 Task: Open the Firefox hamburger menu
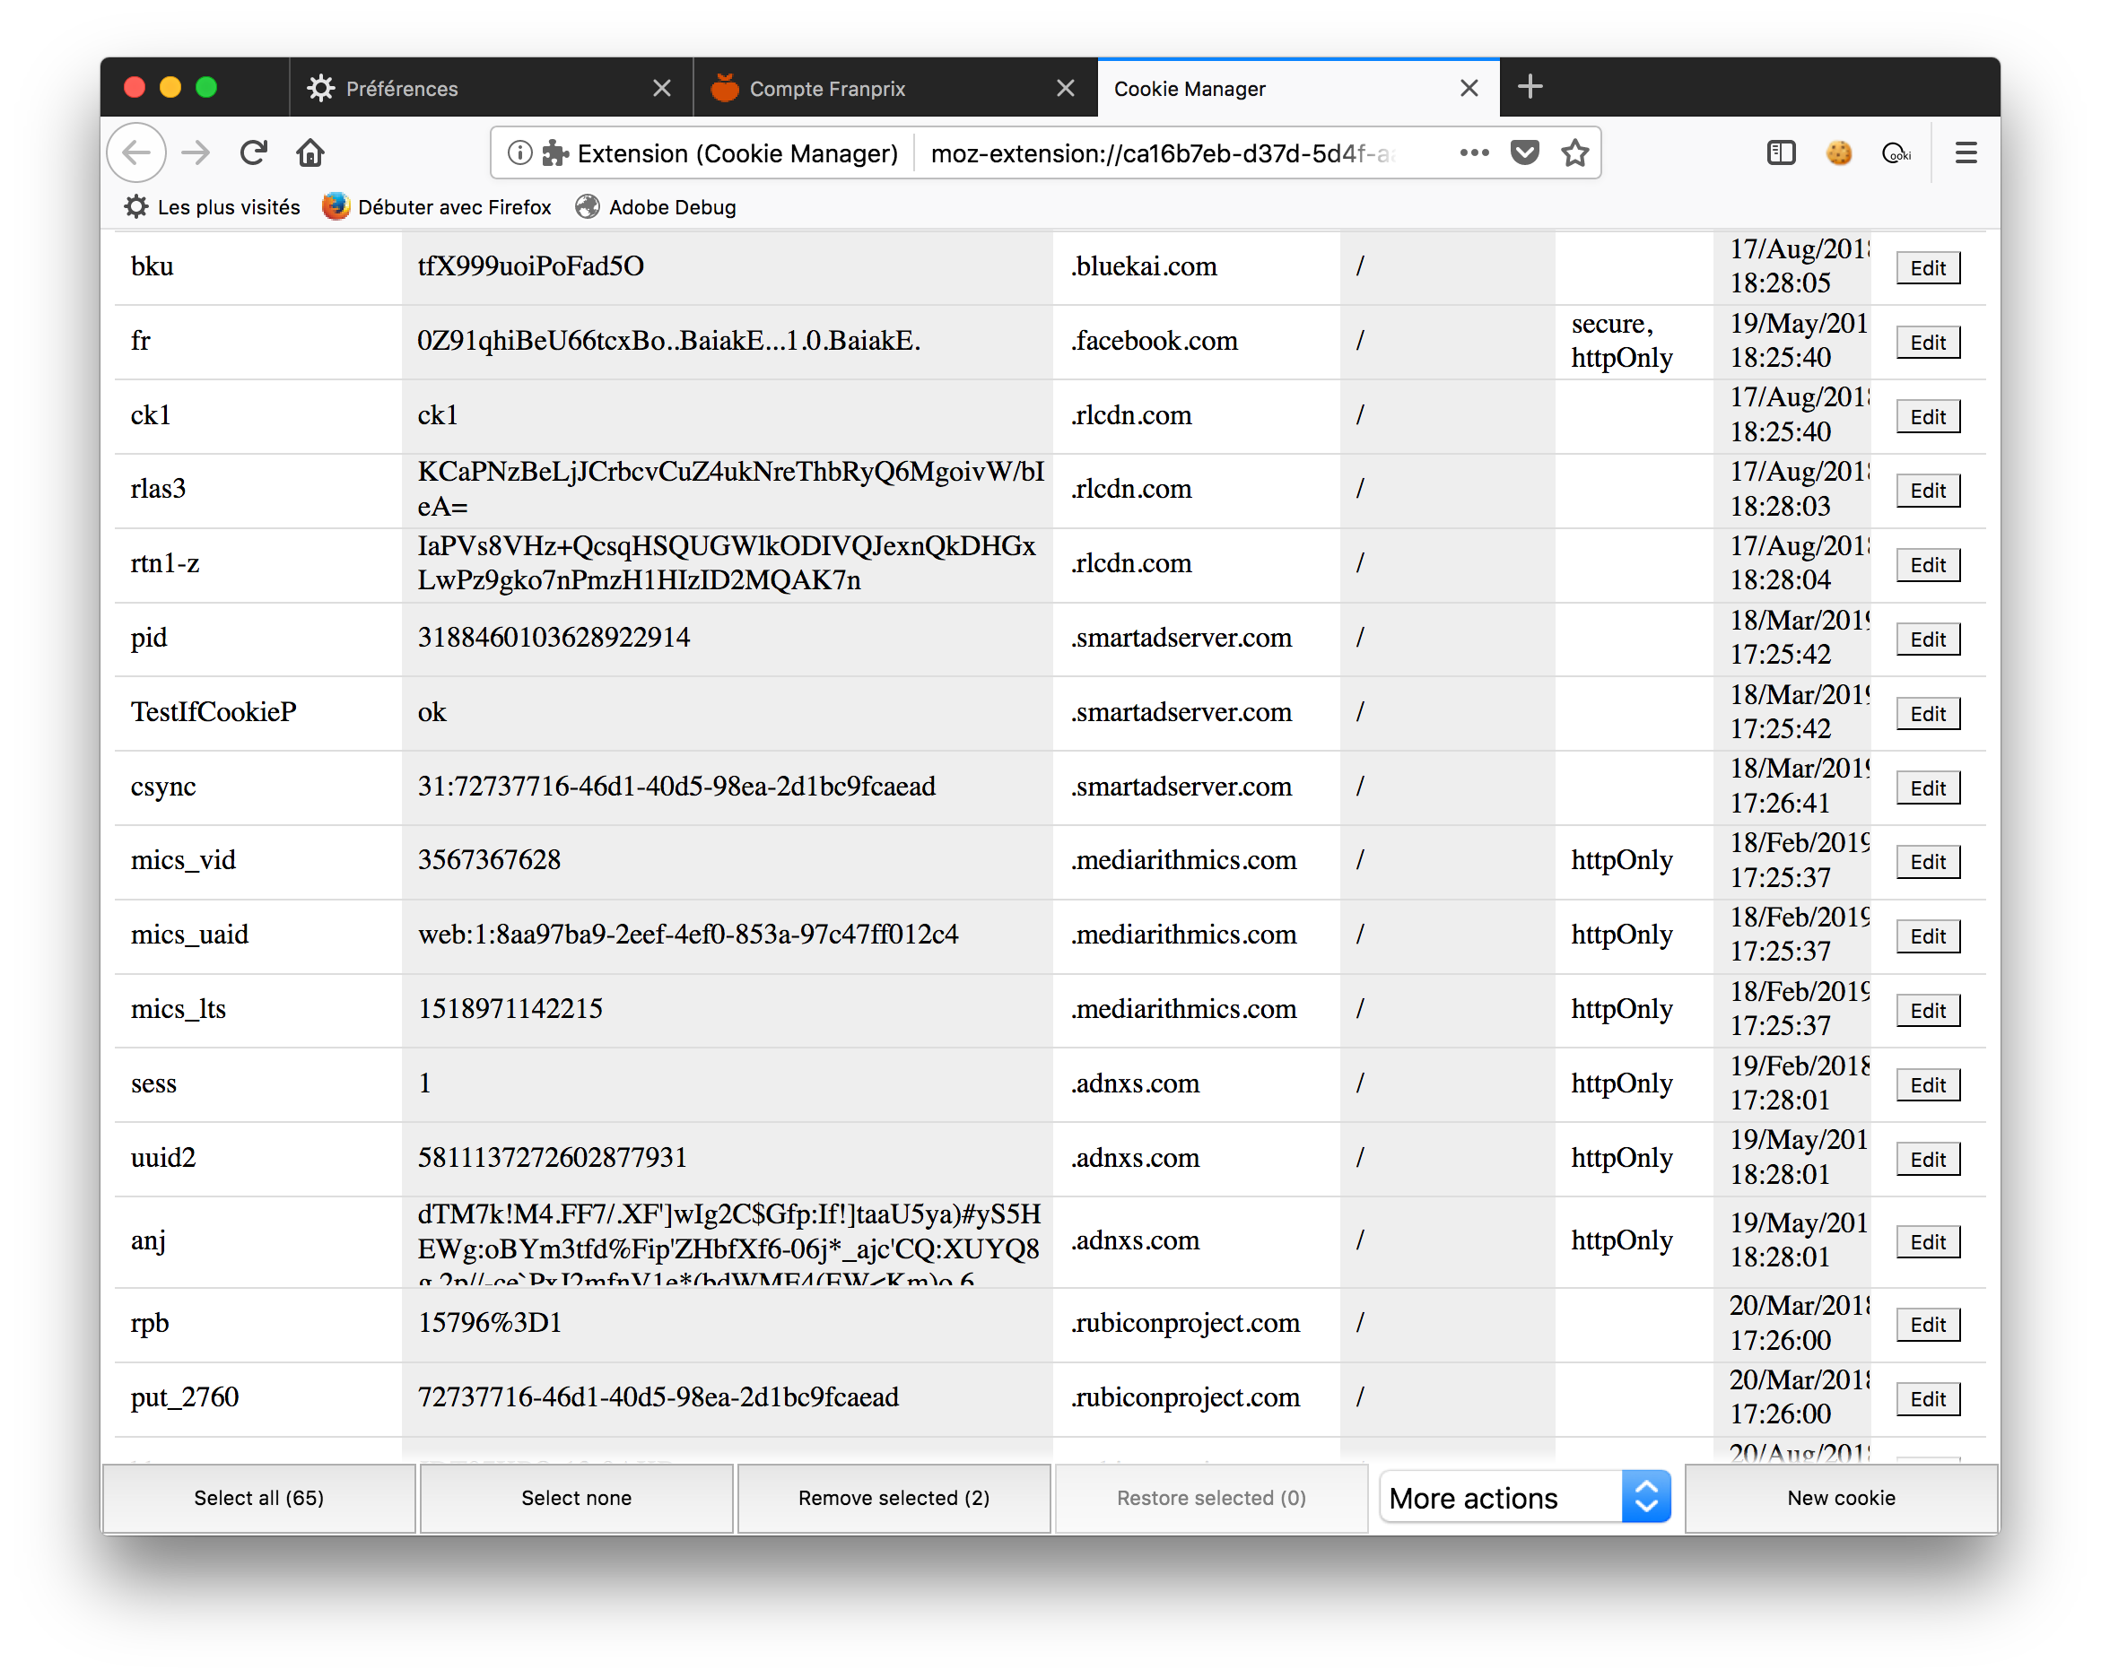coord(1966,153)
